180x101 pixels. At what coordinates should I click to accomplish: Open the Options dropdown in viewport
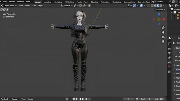(x=161, y=9)
